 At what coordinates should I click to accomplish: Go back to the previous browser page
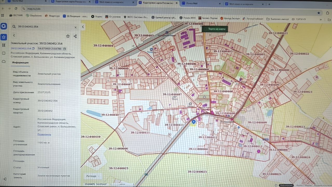3,9
